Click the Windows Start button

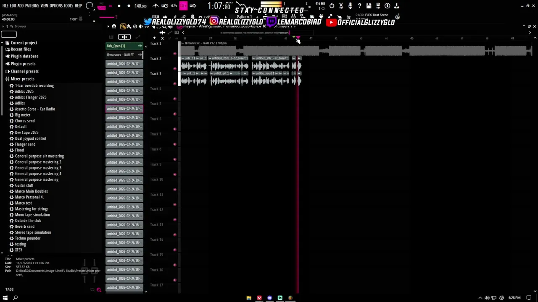click(5, 298)
